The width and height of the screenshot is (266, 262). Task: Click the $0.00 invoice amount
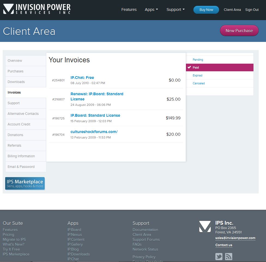click(175, 80)
